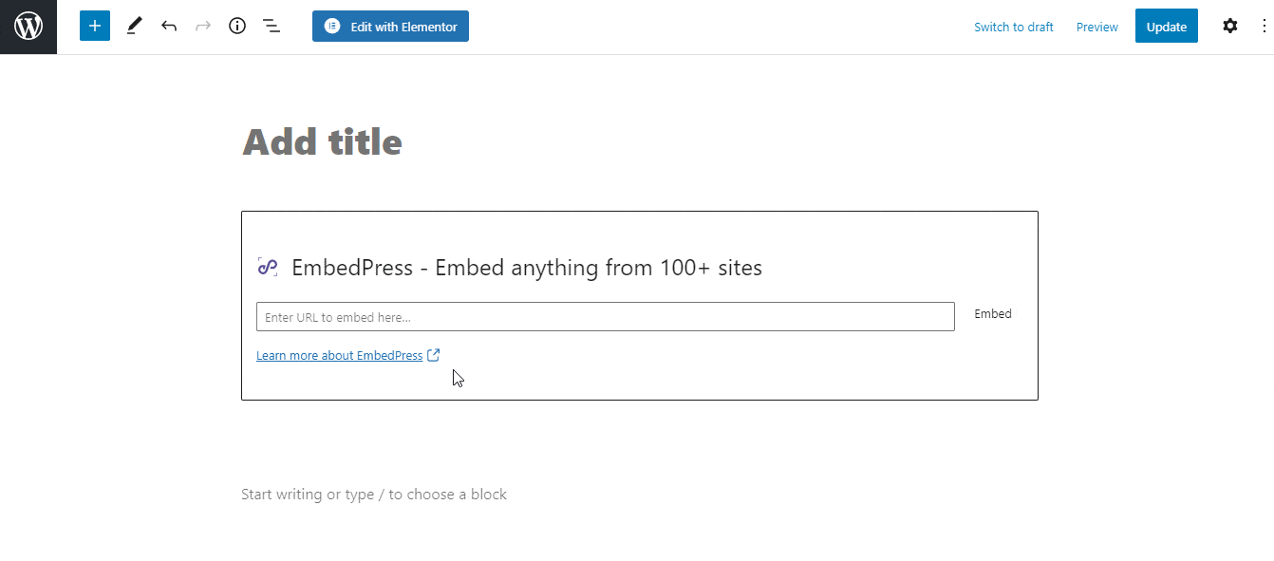
Task: Click the Enter URL to embed field
Action: point(605,316)
